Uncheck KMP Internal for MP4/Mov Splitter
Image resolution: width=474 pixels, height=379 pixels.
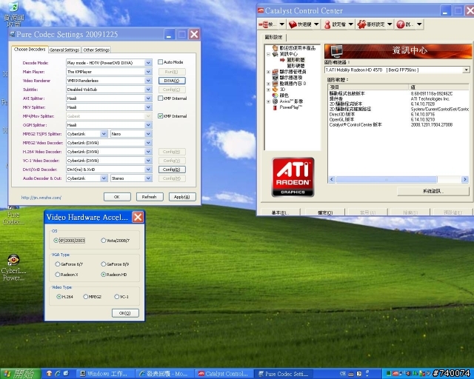161,116
